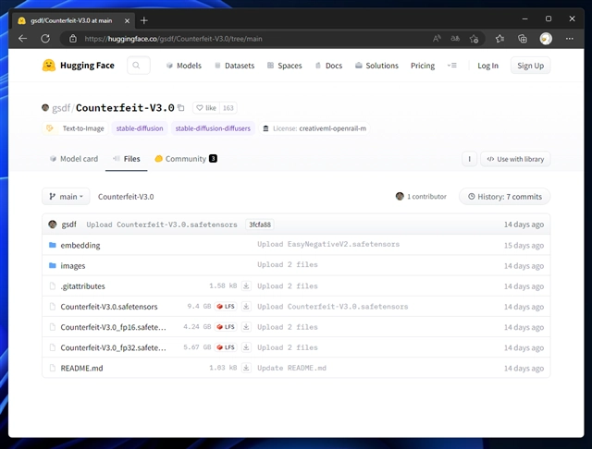The image size is (592, 449).
Task: Click the search box in the Hugging Face header
Action: [139, 66]
